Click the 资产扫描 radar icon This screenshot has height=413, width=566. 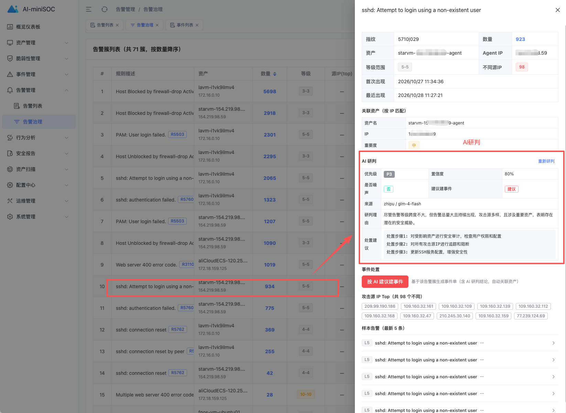tap(10, 169)
